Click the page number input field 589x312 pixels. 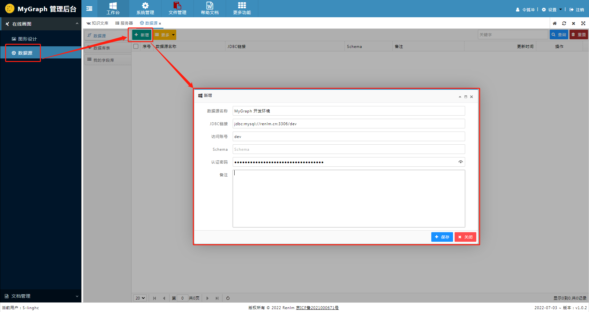(182, 298)
